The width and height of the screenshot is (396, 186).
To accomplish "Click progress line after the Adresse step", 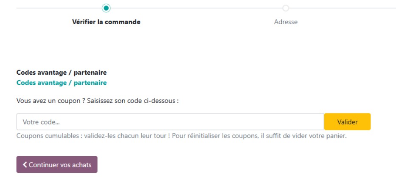I will click(x=343, y=8).
